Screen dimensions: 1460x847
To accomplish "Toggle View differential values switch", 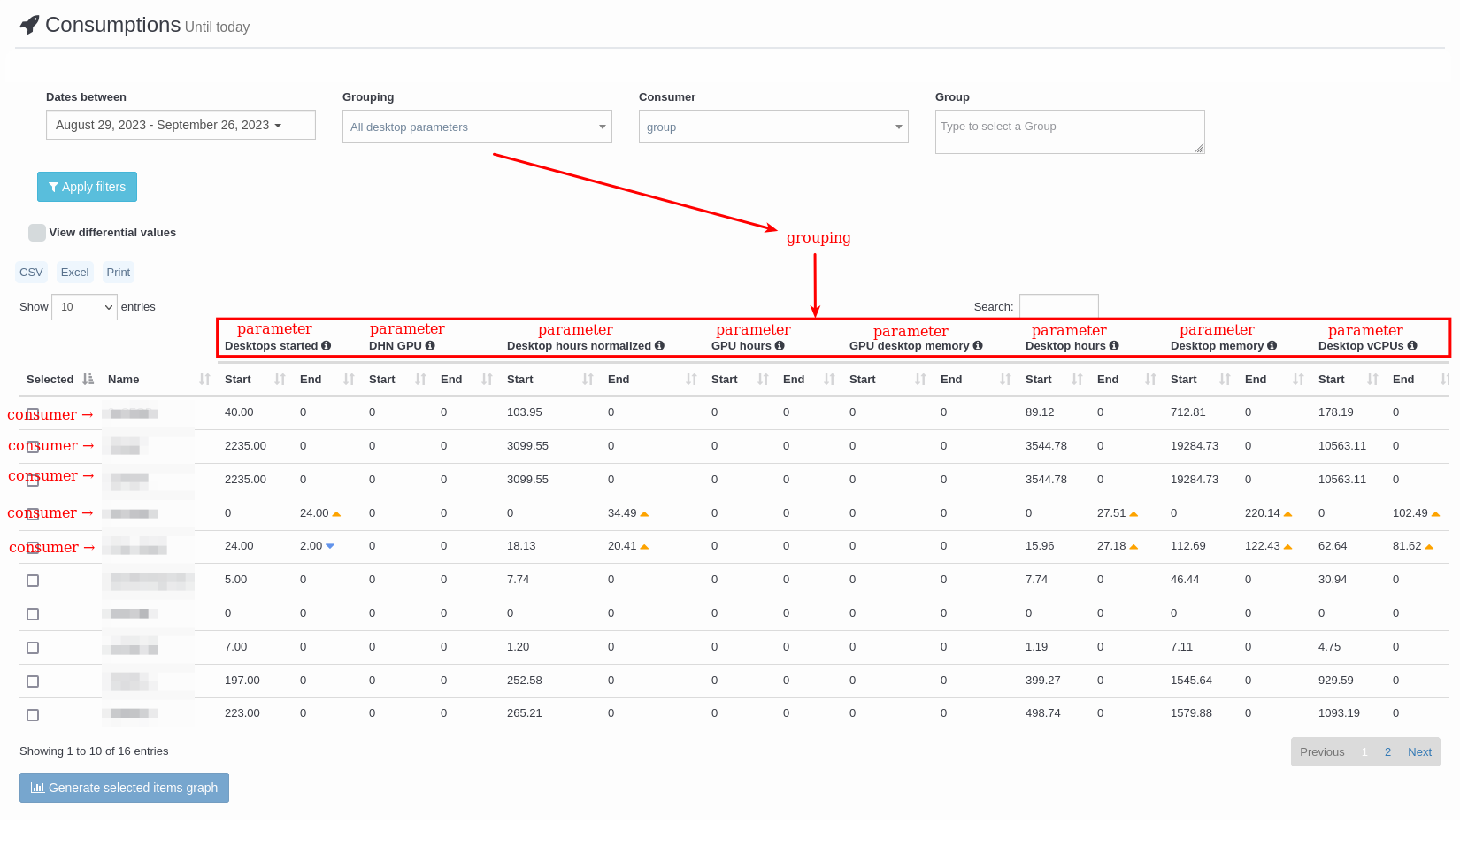I will click(37, 233).
